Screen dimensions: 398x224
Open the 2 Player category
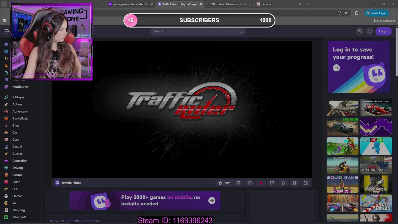pyautogui.click(x=18, y=97)
